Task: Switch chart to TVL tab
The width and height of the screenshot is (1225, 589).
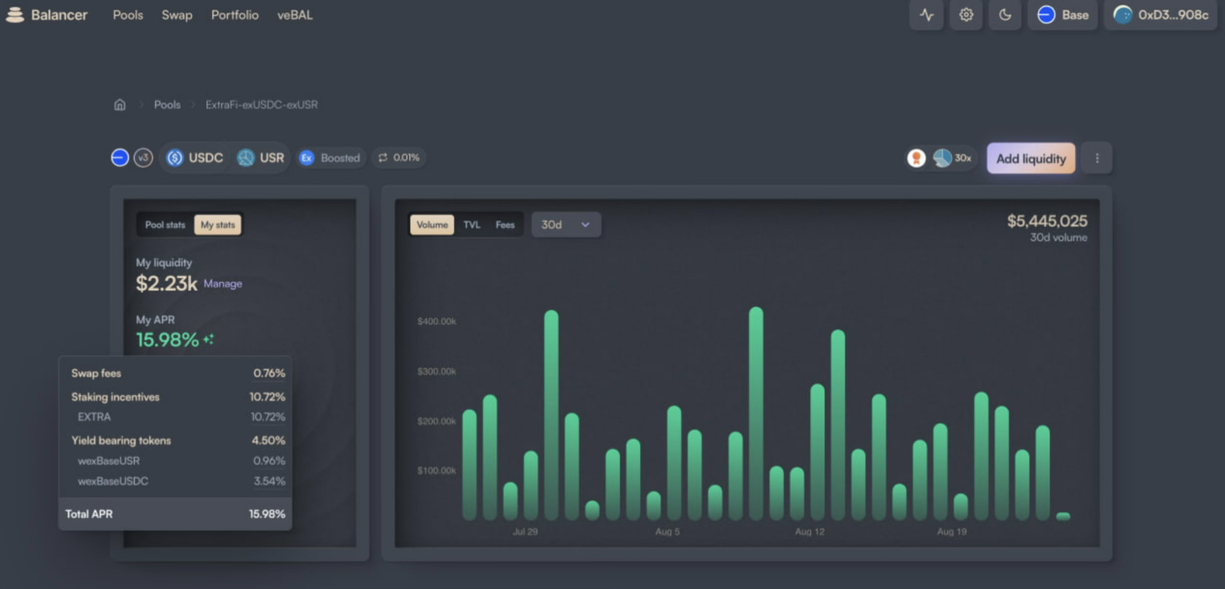Action: click(x=472, y=225)
